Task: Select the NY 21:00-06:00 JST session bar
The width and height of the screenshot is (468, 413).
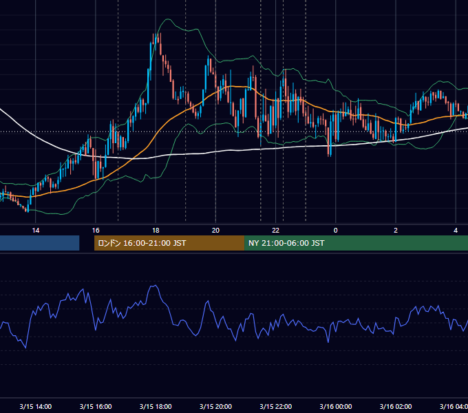Action: tap(356, 243)
